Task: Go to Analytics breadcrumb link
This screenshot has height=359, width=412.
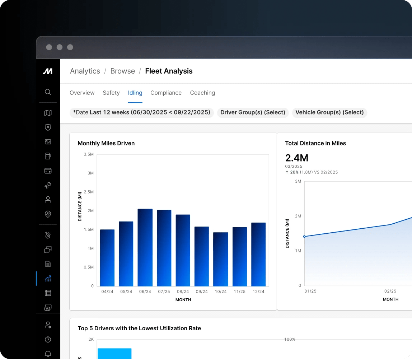Action: 85,71
